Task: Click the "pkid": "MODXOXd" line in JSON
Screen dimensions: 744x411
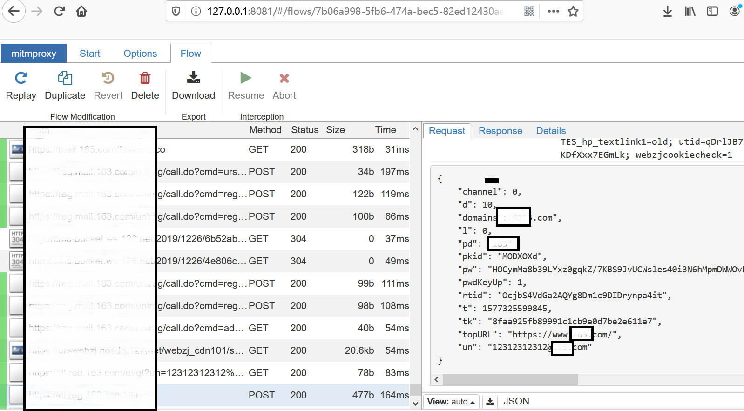Action: pos(502,256)
